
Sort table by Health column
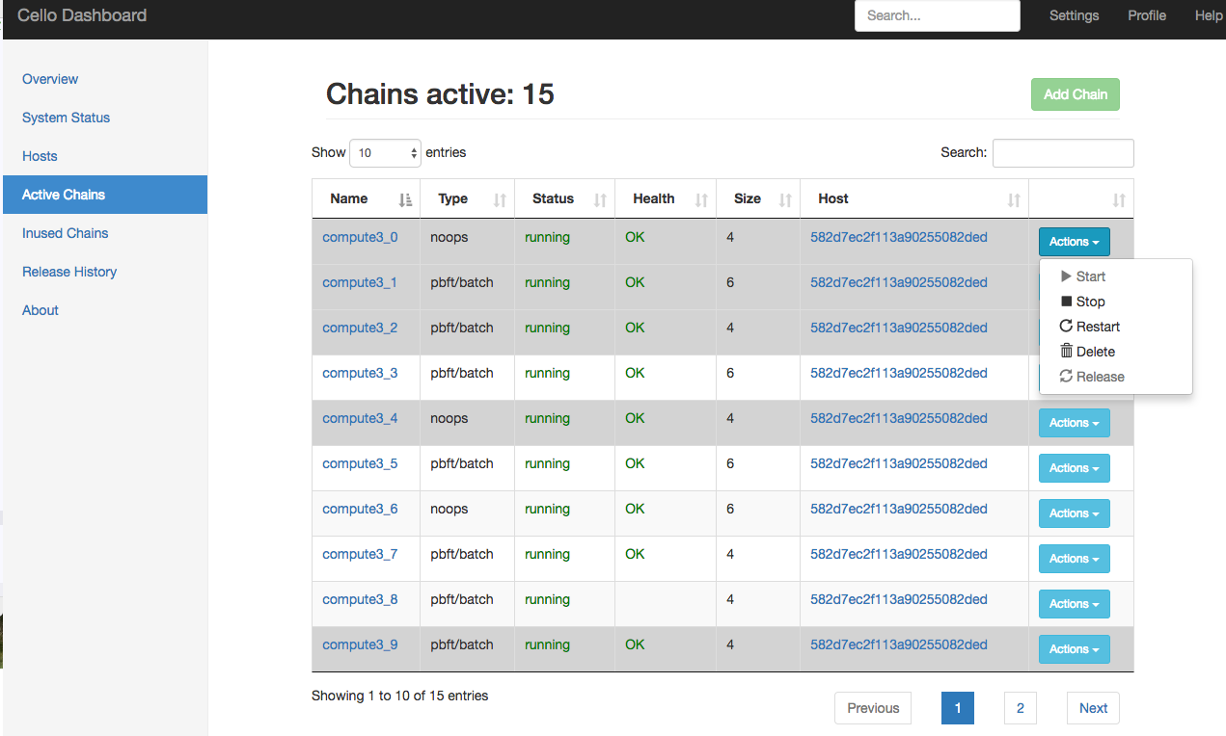point(666,198)
